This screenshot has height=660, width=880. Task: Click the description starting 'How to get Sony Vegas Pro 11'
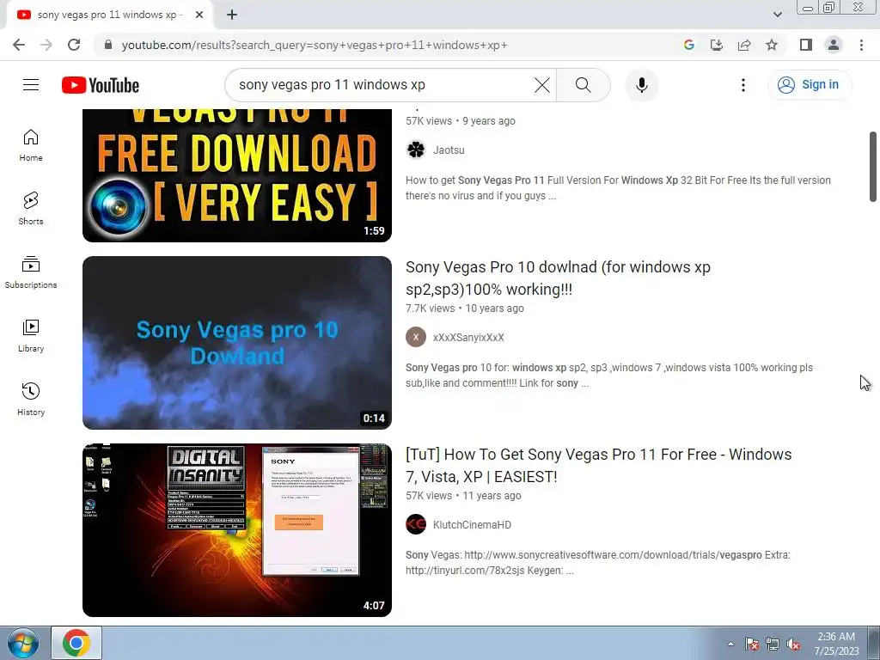pos(618,188)
